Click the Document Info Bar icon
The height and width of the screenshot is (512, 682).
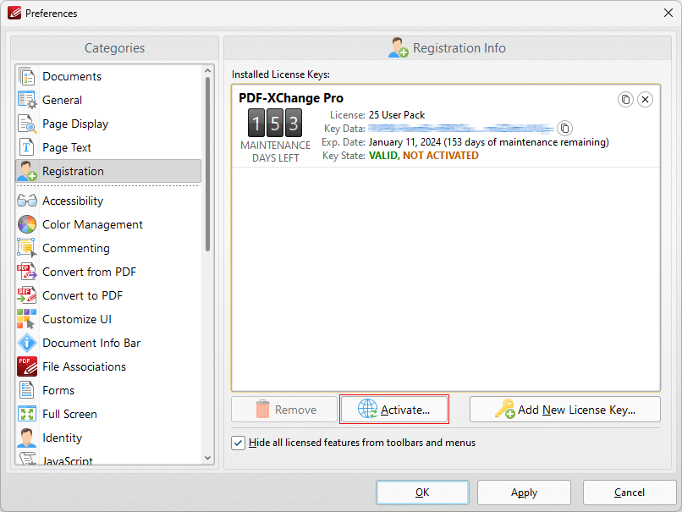pyautogui.click(x=27, y=343)
